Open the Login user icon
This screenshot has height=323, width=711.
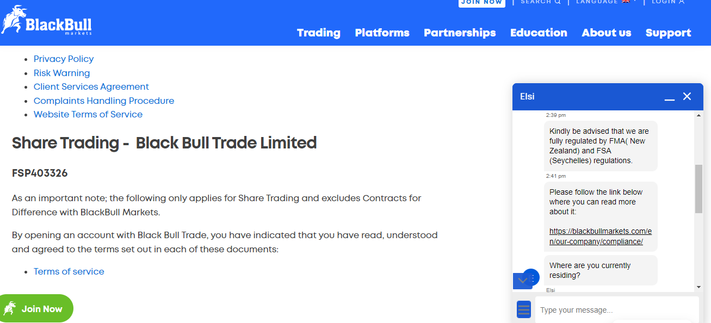pyautogui.click(x=681, y=2)
